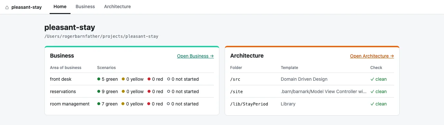Open the pleasant-stay project name in navbar
The image size is (444, 125).
pos(26,7)
